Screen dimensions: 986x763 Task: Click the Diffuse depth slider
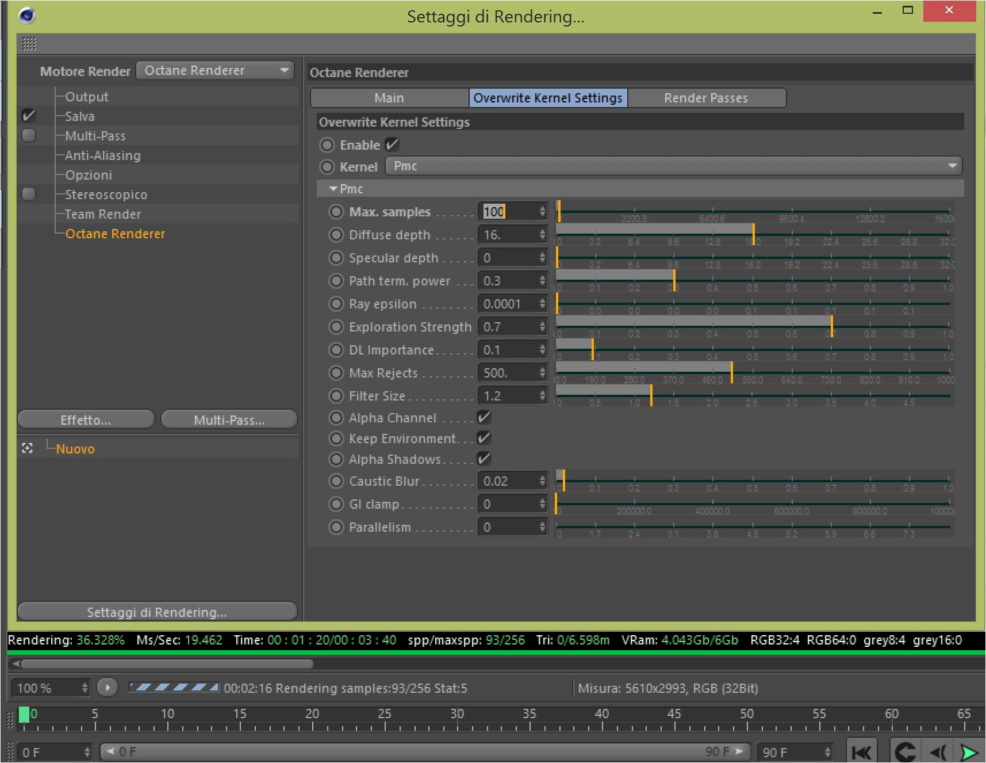[x=755, y=234]
